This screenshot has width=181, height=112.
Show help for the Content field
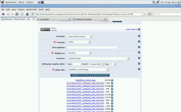(x=139, y=36)
